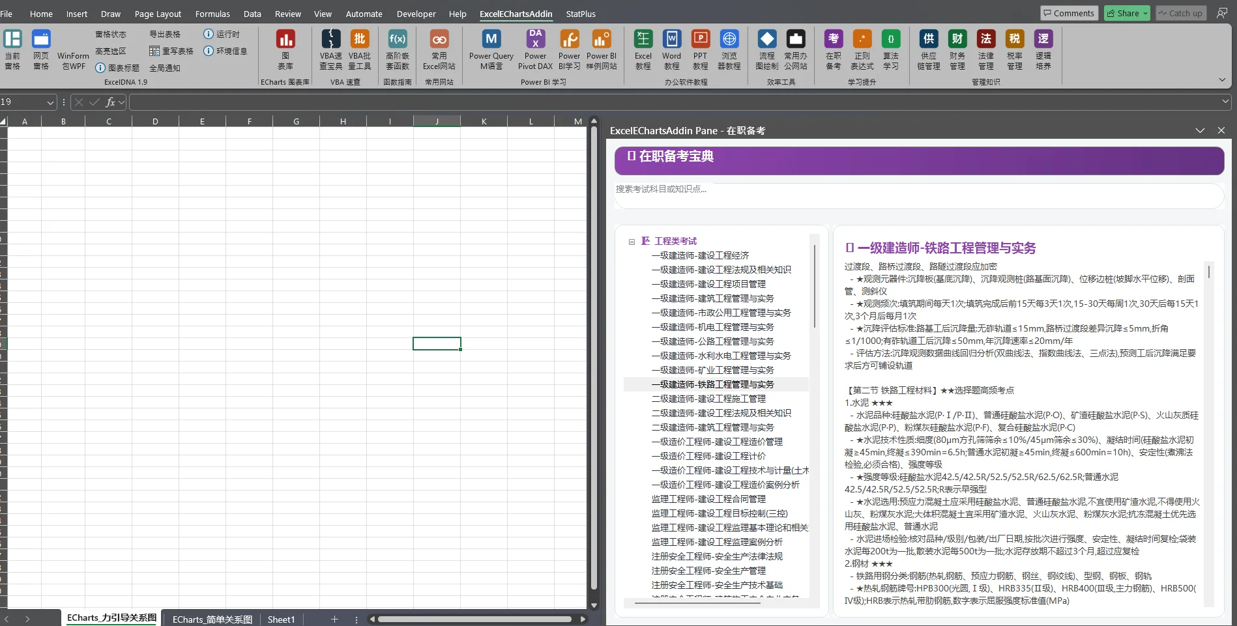Click the Comments button
This screenshot has width=1237, height=626.
1068,13
